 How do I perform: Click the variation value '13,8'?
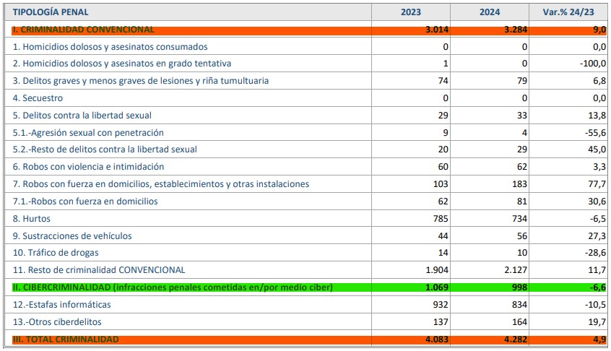coord(597,116)
